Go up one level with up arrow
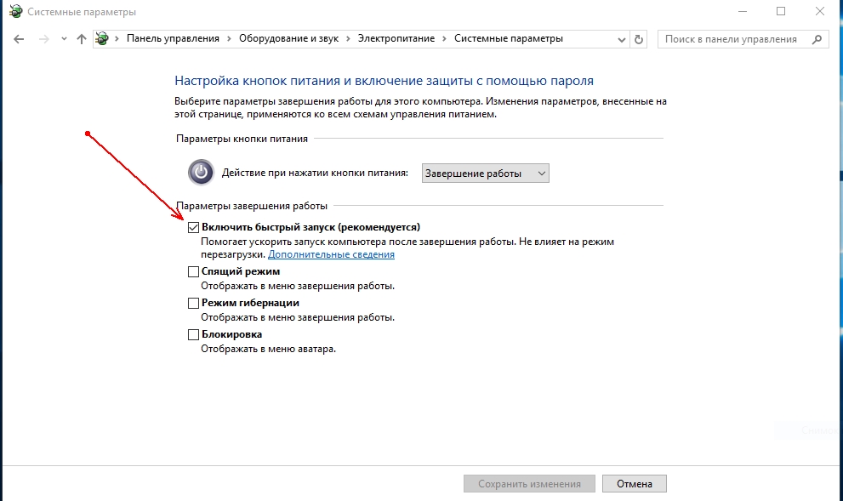The image size is (843, 501). pyautogui.click(x=82, y=39)
